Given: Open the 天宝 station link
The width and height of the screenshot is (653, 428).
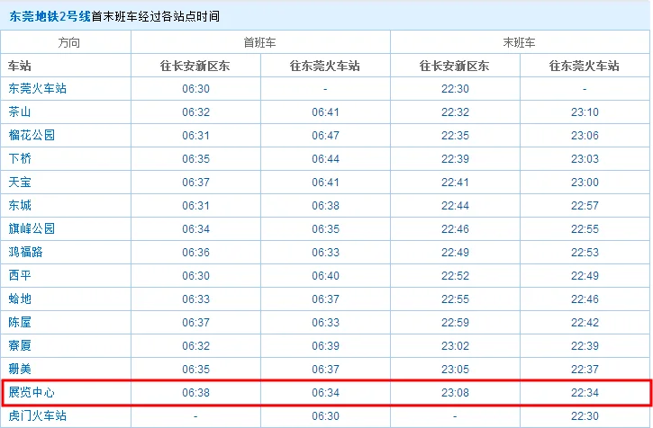Looking at the screenshot, I should pos(20,182).
